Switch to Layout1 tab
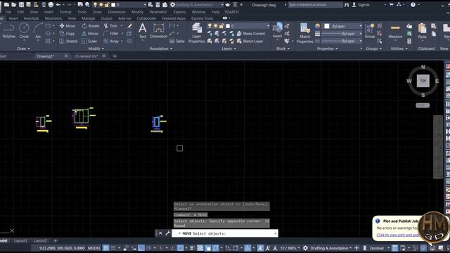Viewport: 450px width, 253px height. [20, 240]
